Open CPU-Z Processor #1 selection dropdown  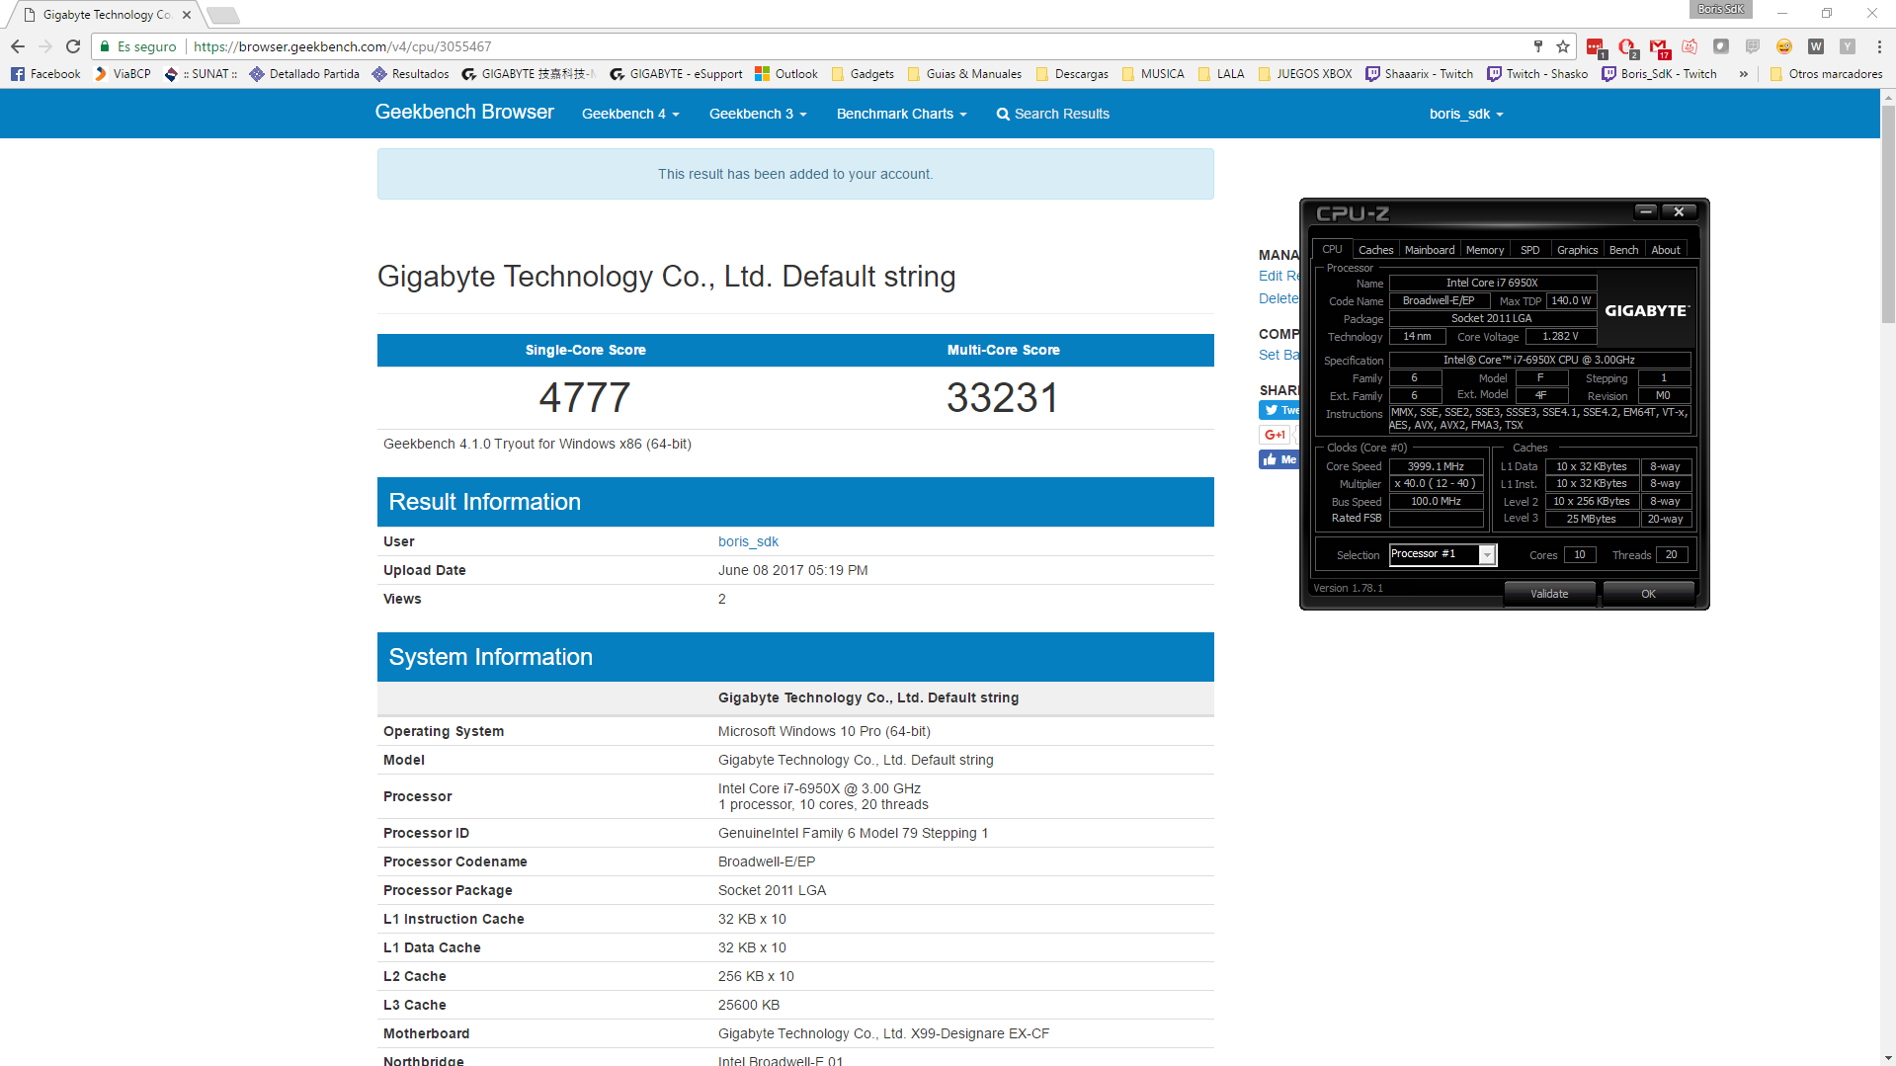pos(1486,555)
